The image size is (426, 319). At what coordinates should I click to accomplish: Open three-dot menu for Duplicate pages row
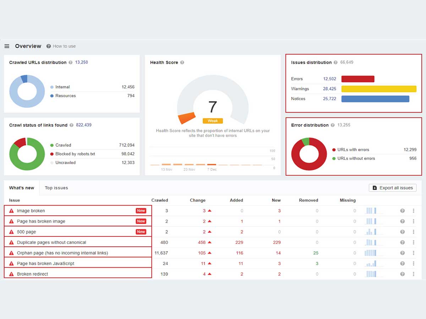pos(414,242)
